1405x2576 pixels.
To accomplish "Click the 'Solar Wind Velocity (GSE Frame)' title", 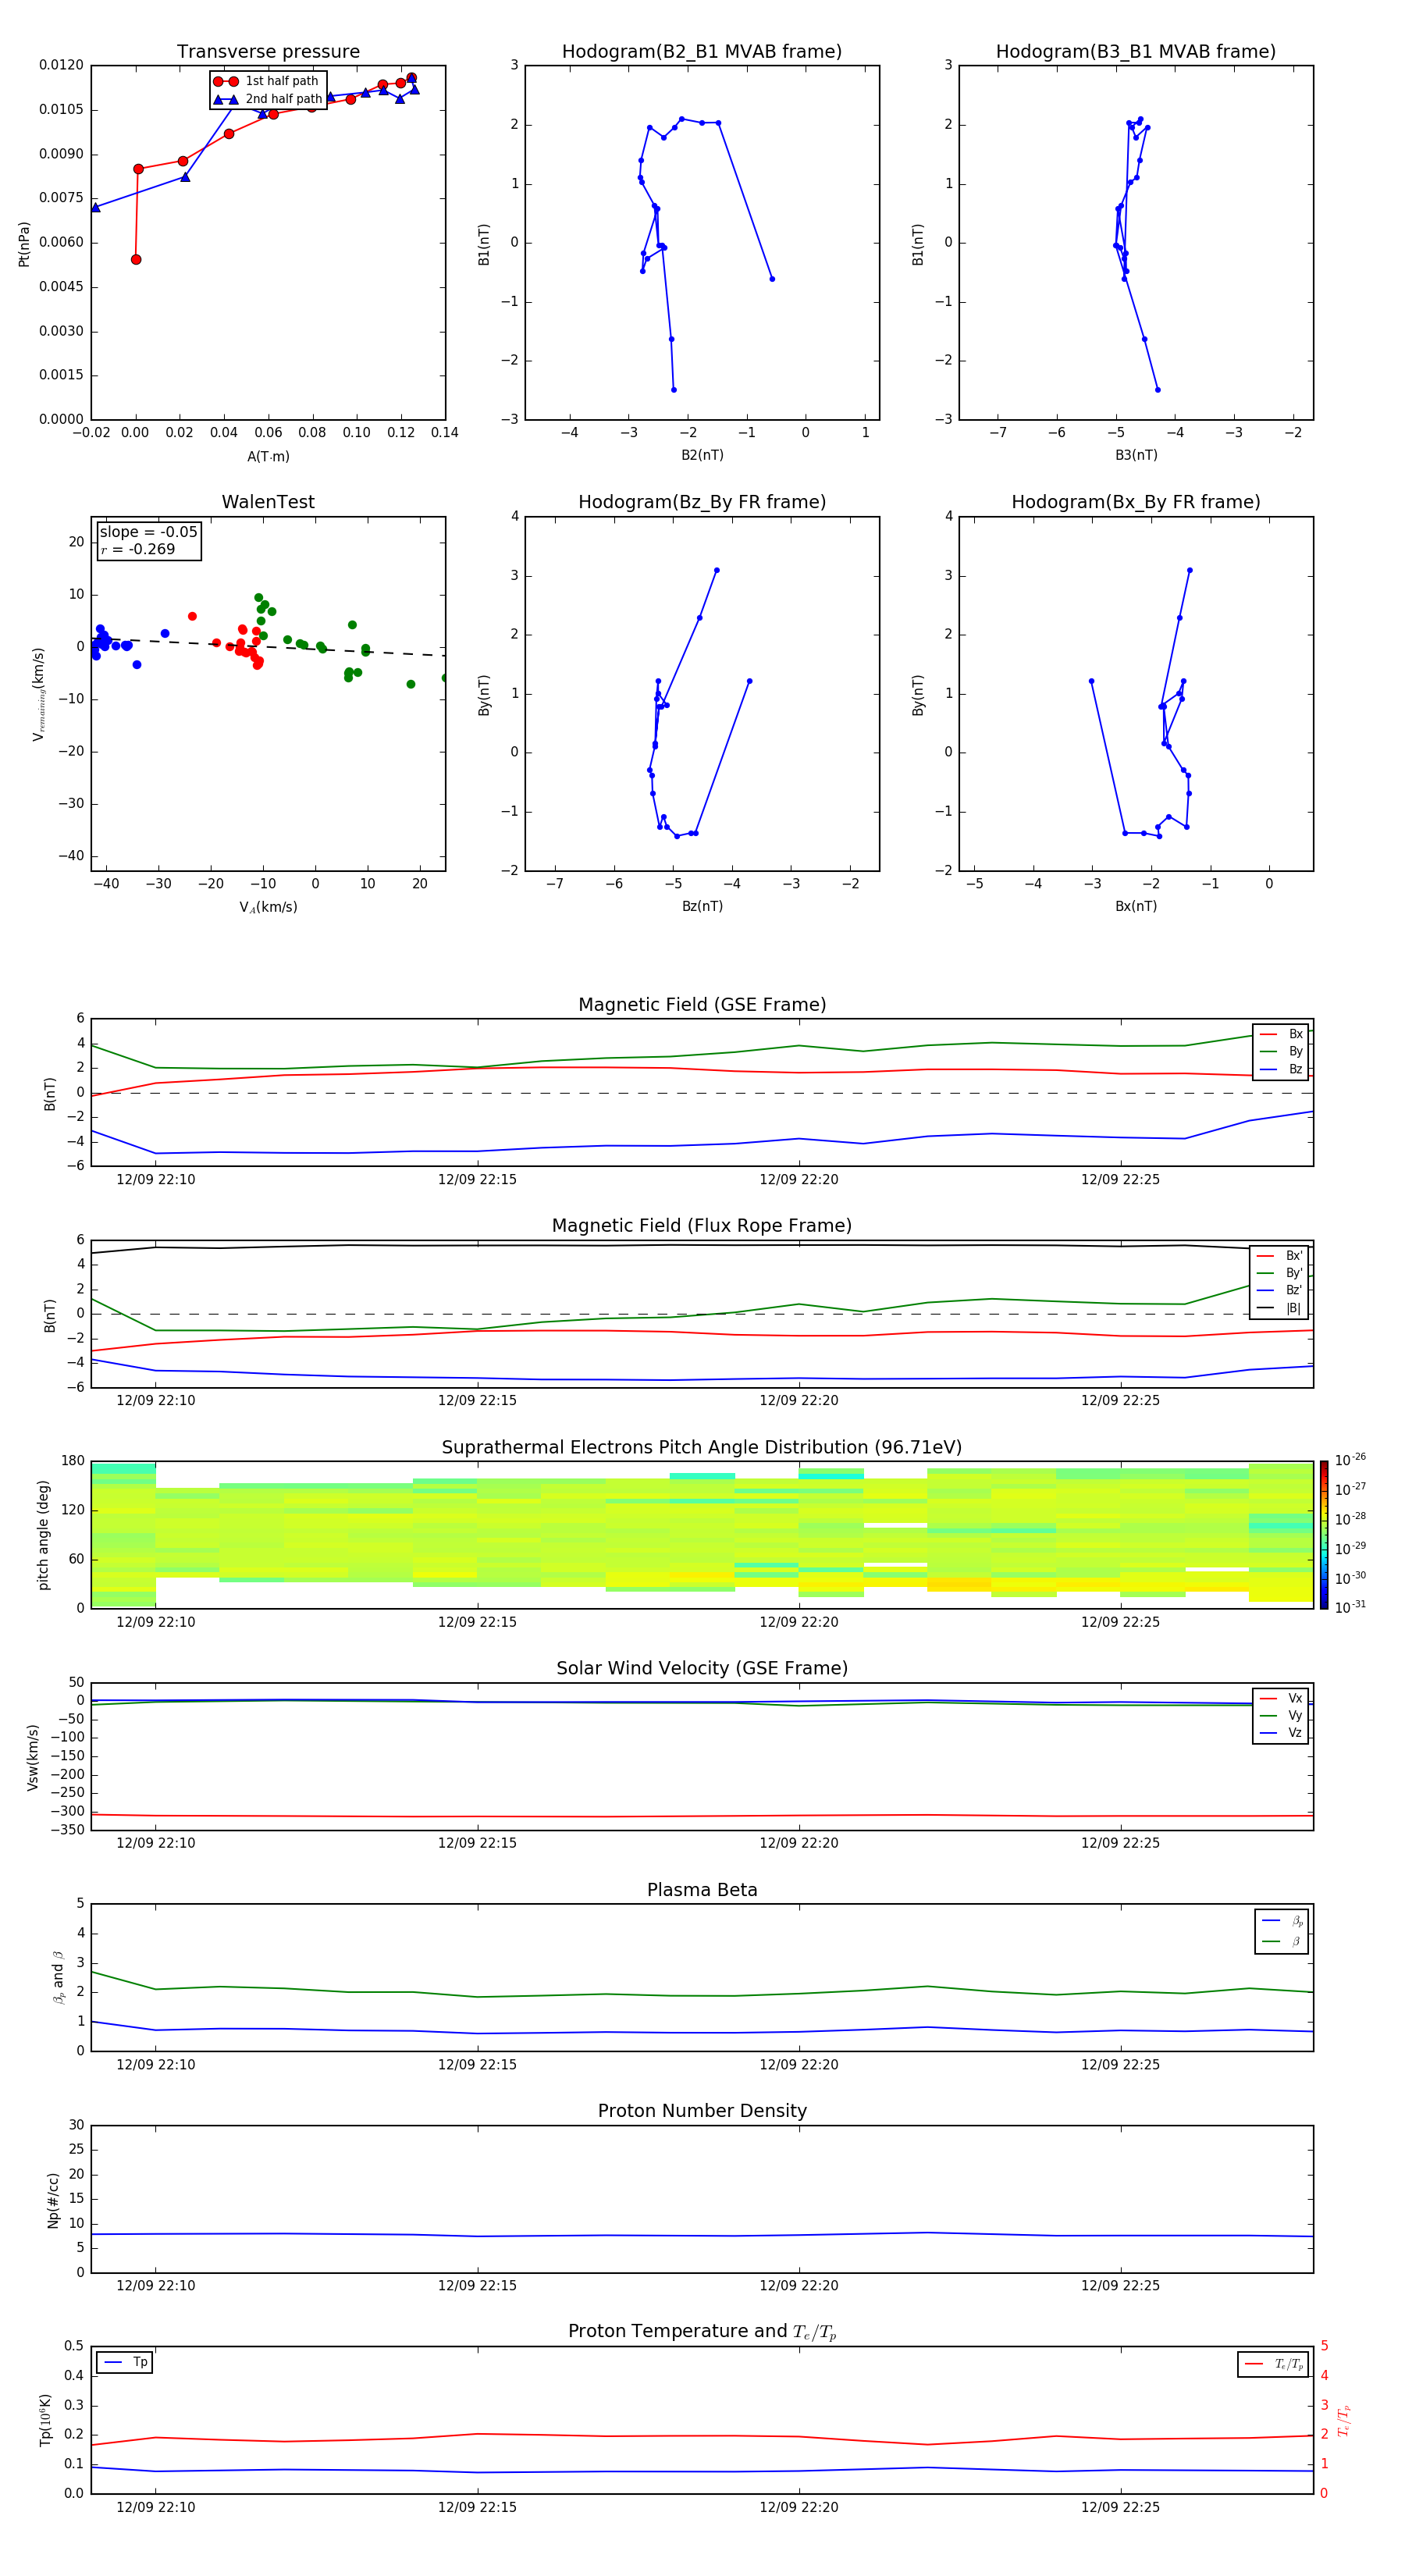I will click(702, 1668).
